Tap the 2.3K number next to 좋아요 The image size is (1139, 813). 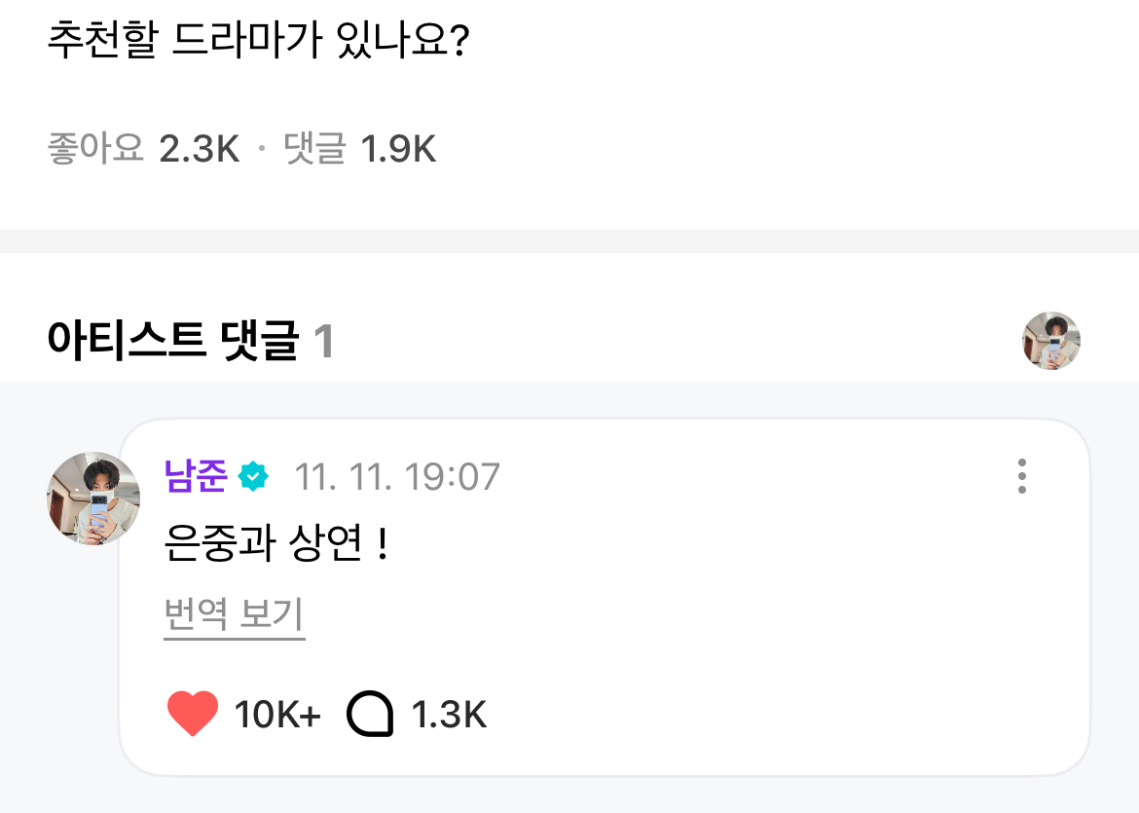[x=200, y=150]
